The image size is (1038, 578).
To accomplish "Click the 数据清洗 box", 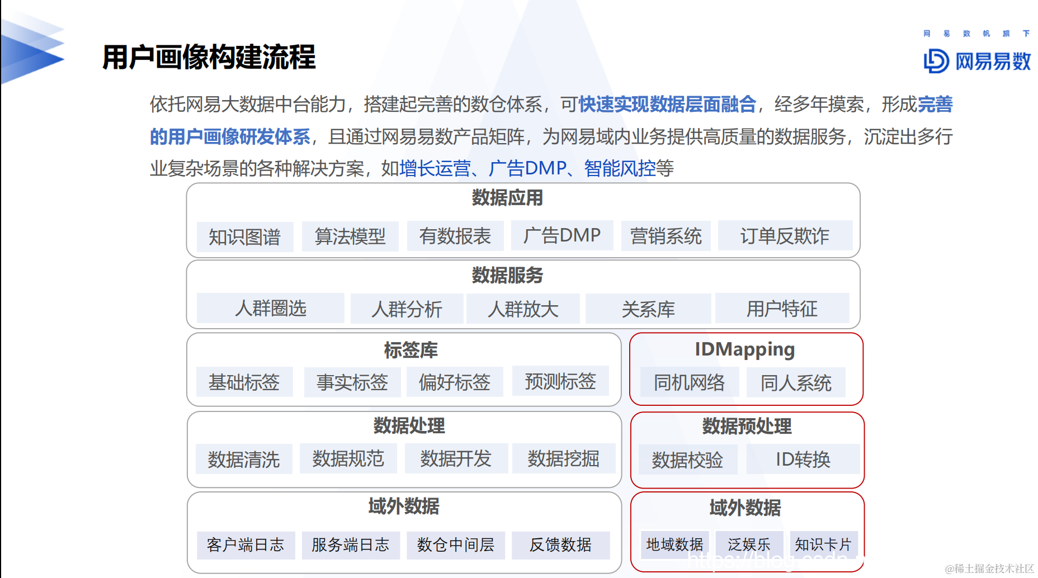I will coord(244,459).
